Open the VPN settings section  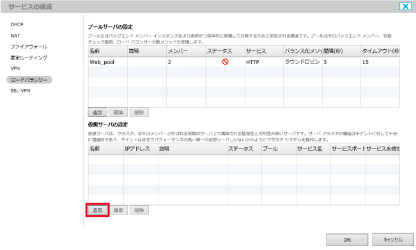pyautogui.click(x=15, y=68)
